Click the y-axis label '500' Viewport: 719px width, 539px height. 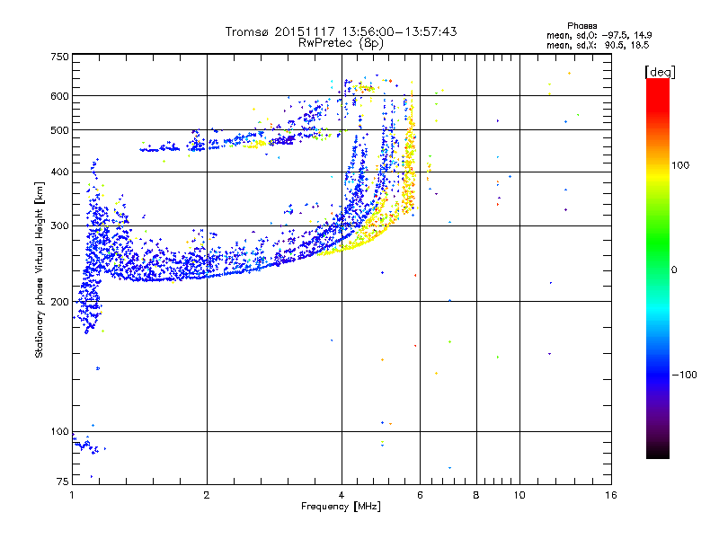(x=59, y=130)
